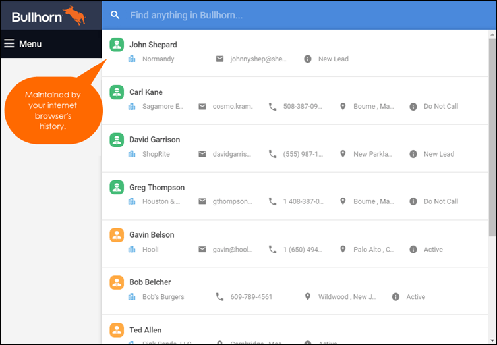This screenshot has height=345, width=497.
Task: Click the company icon beside Houston & ...
Action: [x=132, y=201]
